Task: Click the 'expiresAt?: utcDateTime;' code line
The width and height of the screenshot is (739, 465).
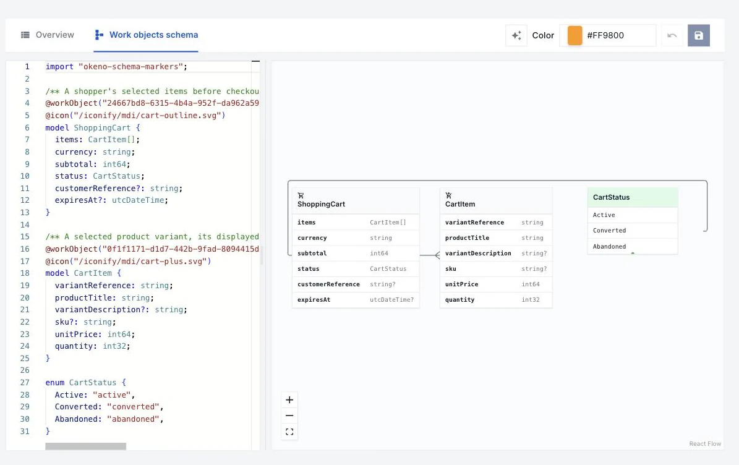Action: [111, 200]
